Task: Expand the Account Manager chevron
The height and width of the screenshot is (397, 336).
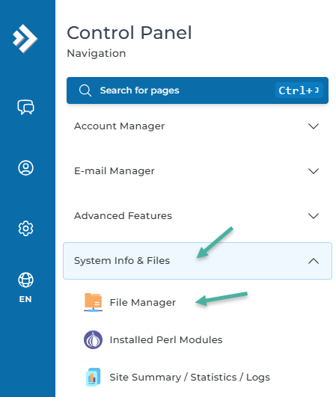Action: tap(314, 126)
